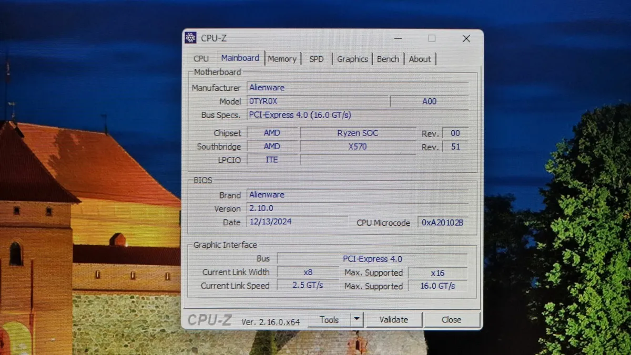Switch to the Bench tab
This screenshot has height=355, width=631.
point(388,59)
